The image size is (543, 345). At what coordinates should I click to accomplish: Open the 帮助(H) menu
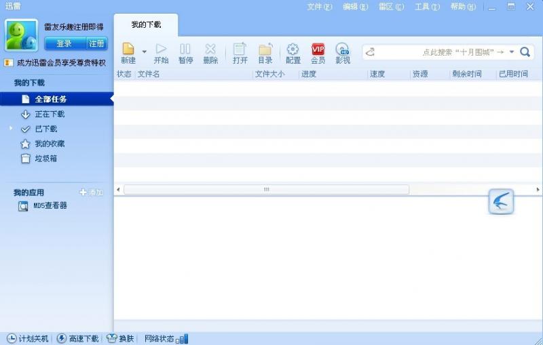pyautogui.click(x=463, y=7)
